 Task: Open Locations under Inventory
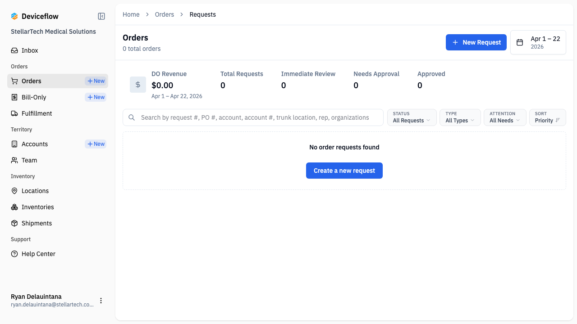58,191
